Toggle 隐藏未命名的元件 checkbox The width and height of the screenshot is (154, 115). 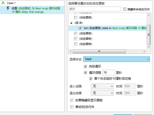[125, 9]
